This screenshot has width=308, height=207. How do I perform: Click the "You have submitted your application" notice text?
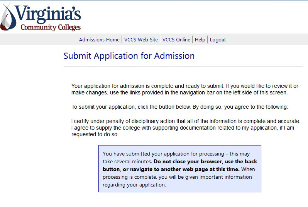click(x=176, y=154)
